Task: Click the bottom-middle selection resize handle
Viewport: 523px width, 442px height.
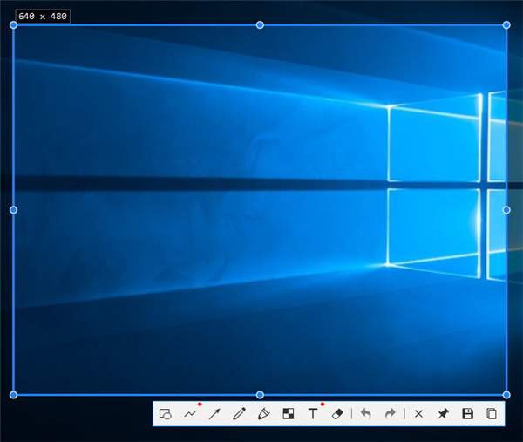Action: click(x=260, y=395)
